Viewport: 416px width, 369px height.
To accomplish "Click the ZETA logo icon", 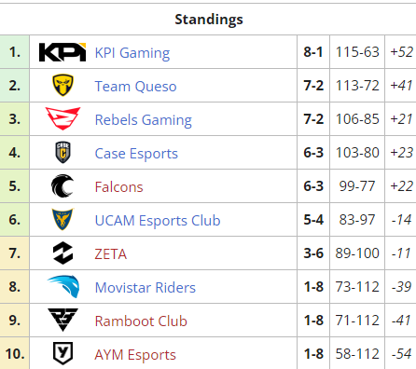I will point(62,253).
